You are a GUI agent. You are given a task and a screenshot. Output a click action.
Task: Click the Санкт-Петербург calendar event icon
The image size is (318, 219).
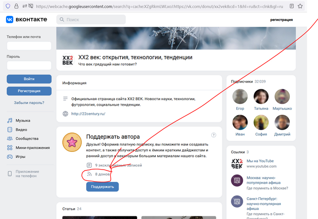[x=237, y=201]
